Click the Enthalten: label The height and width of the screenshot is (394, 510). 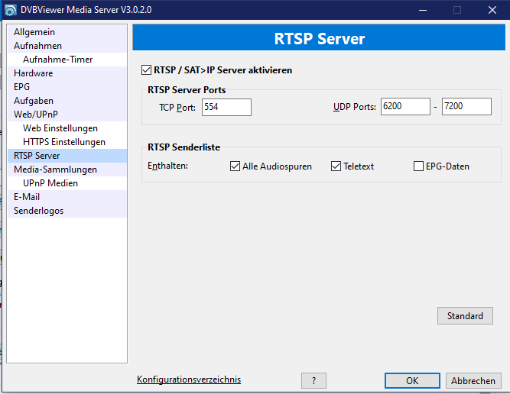[x=167, y=166]
